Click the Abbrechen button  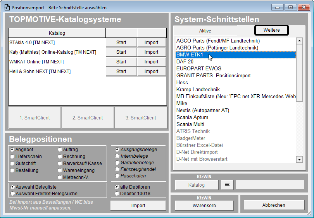[x=274, y=205]
